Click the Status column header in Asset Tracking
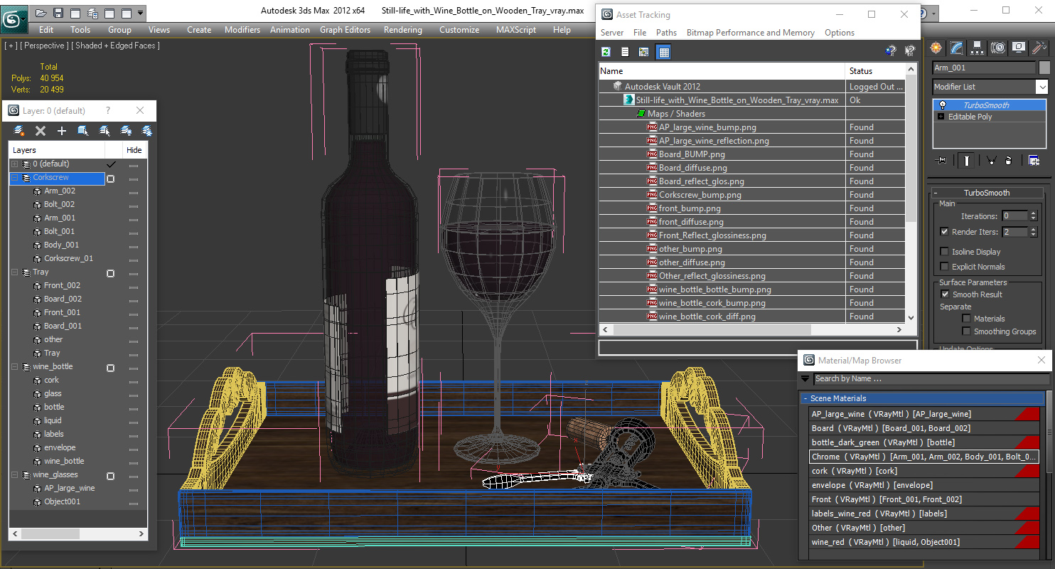This screenshot has height=569, width=1055. pyautogui.click(x=875, y=71)
